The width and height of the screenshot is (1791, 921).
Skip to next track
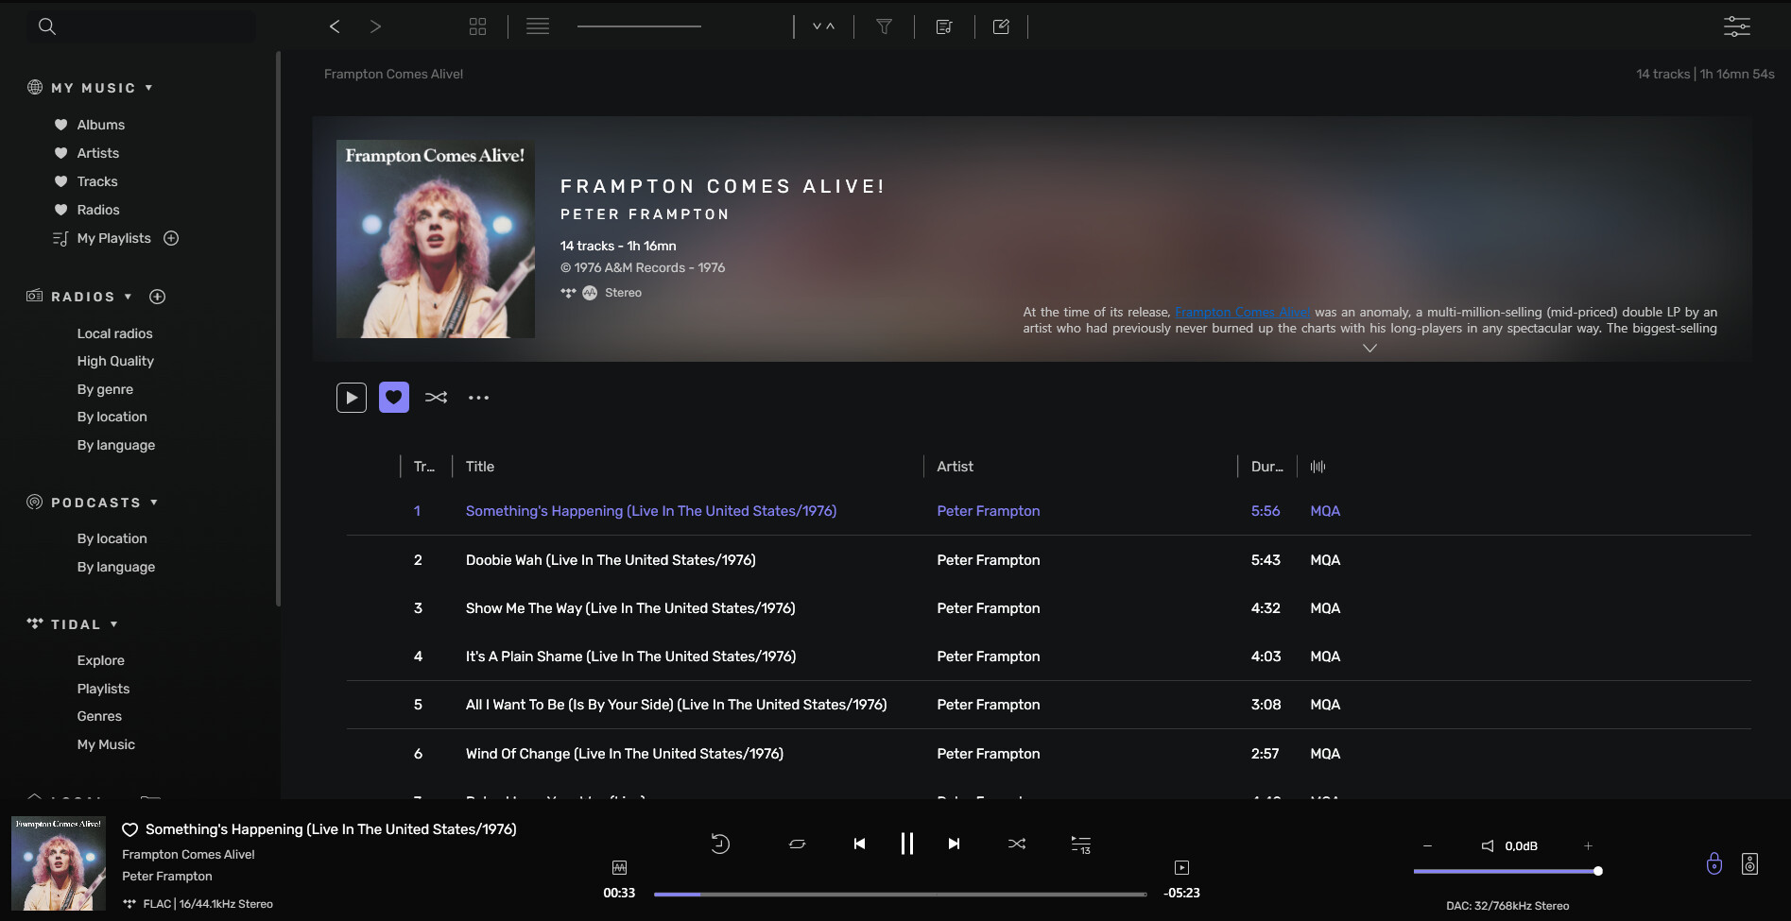[955, 844]
